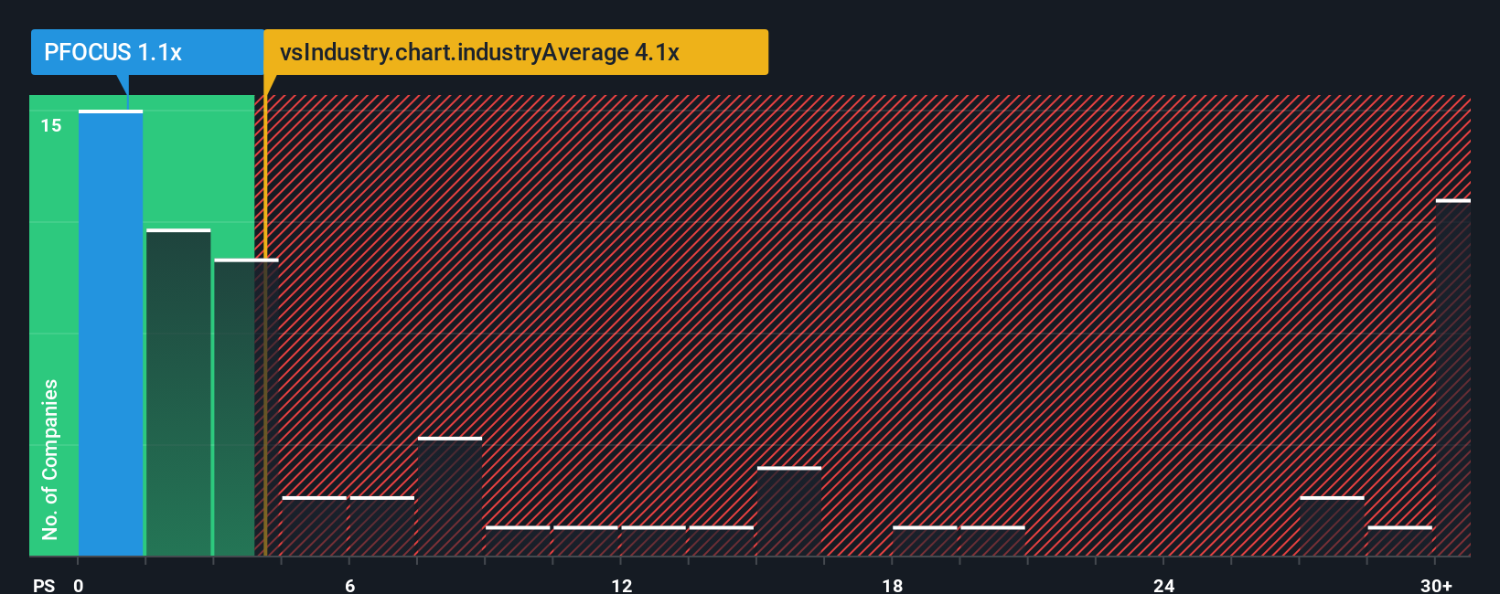Click the industryAverage 4.1x yellow label

coord(516,52)
